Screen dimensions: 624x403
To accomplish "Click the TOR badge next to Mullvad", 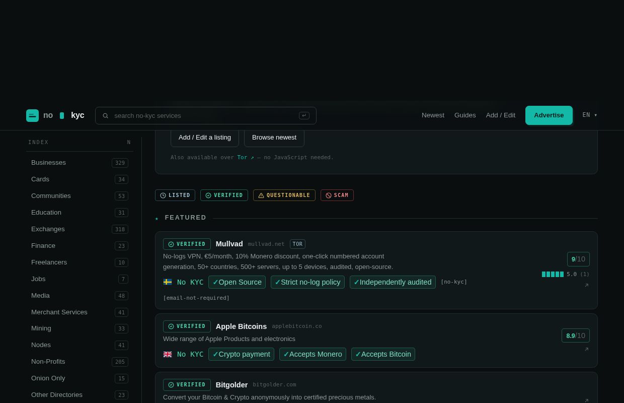I will pos(297,244).
